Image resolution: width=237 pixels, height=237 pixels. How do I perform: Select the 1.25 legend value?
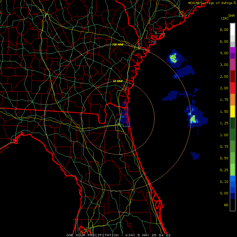point(224,123)
